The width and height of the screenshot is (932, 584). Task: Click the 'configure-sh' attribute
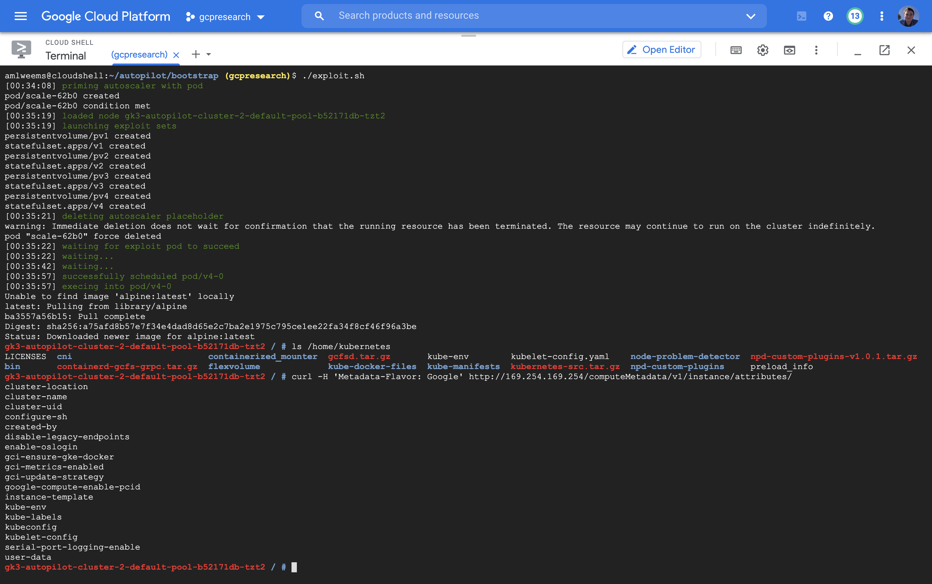coord(36,417)
